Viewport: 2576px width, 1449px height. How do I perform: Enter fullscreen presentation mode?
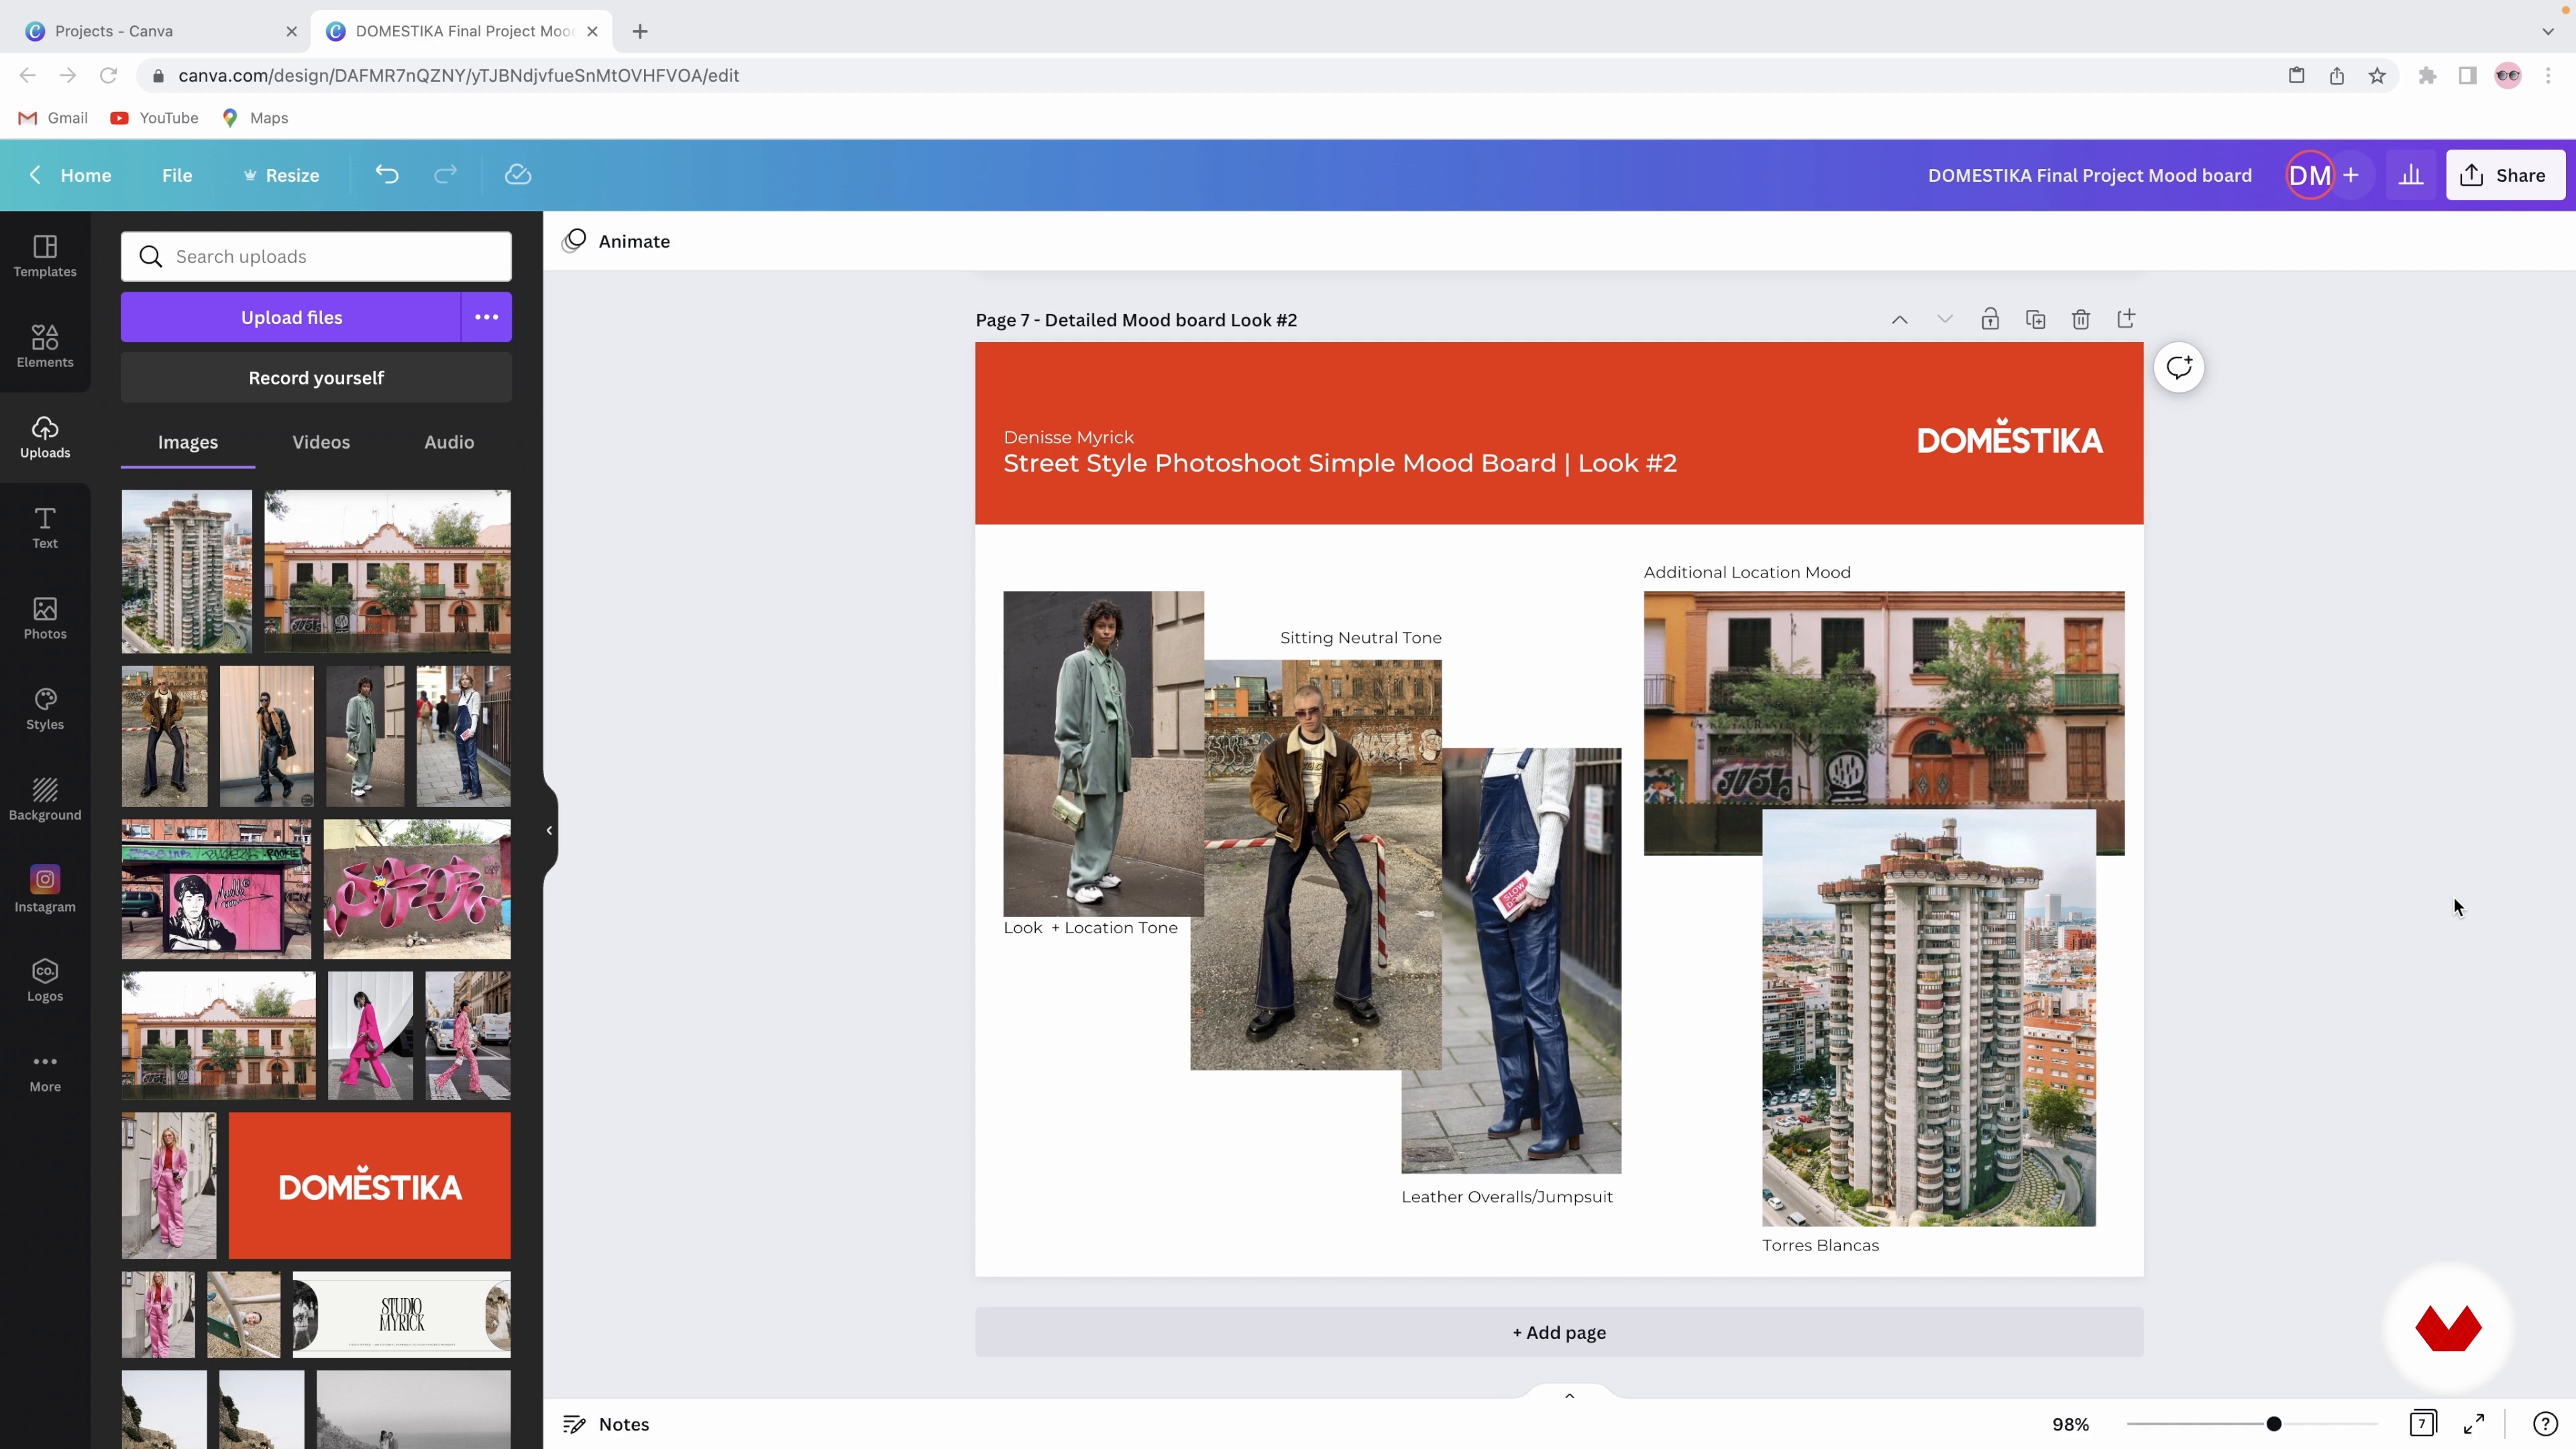tap(2474, 1423)
